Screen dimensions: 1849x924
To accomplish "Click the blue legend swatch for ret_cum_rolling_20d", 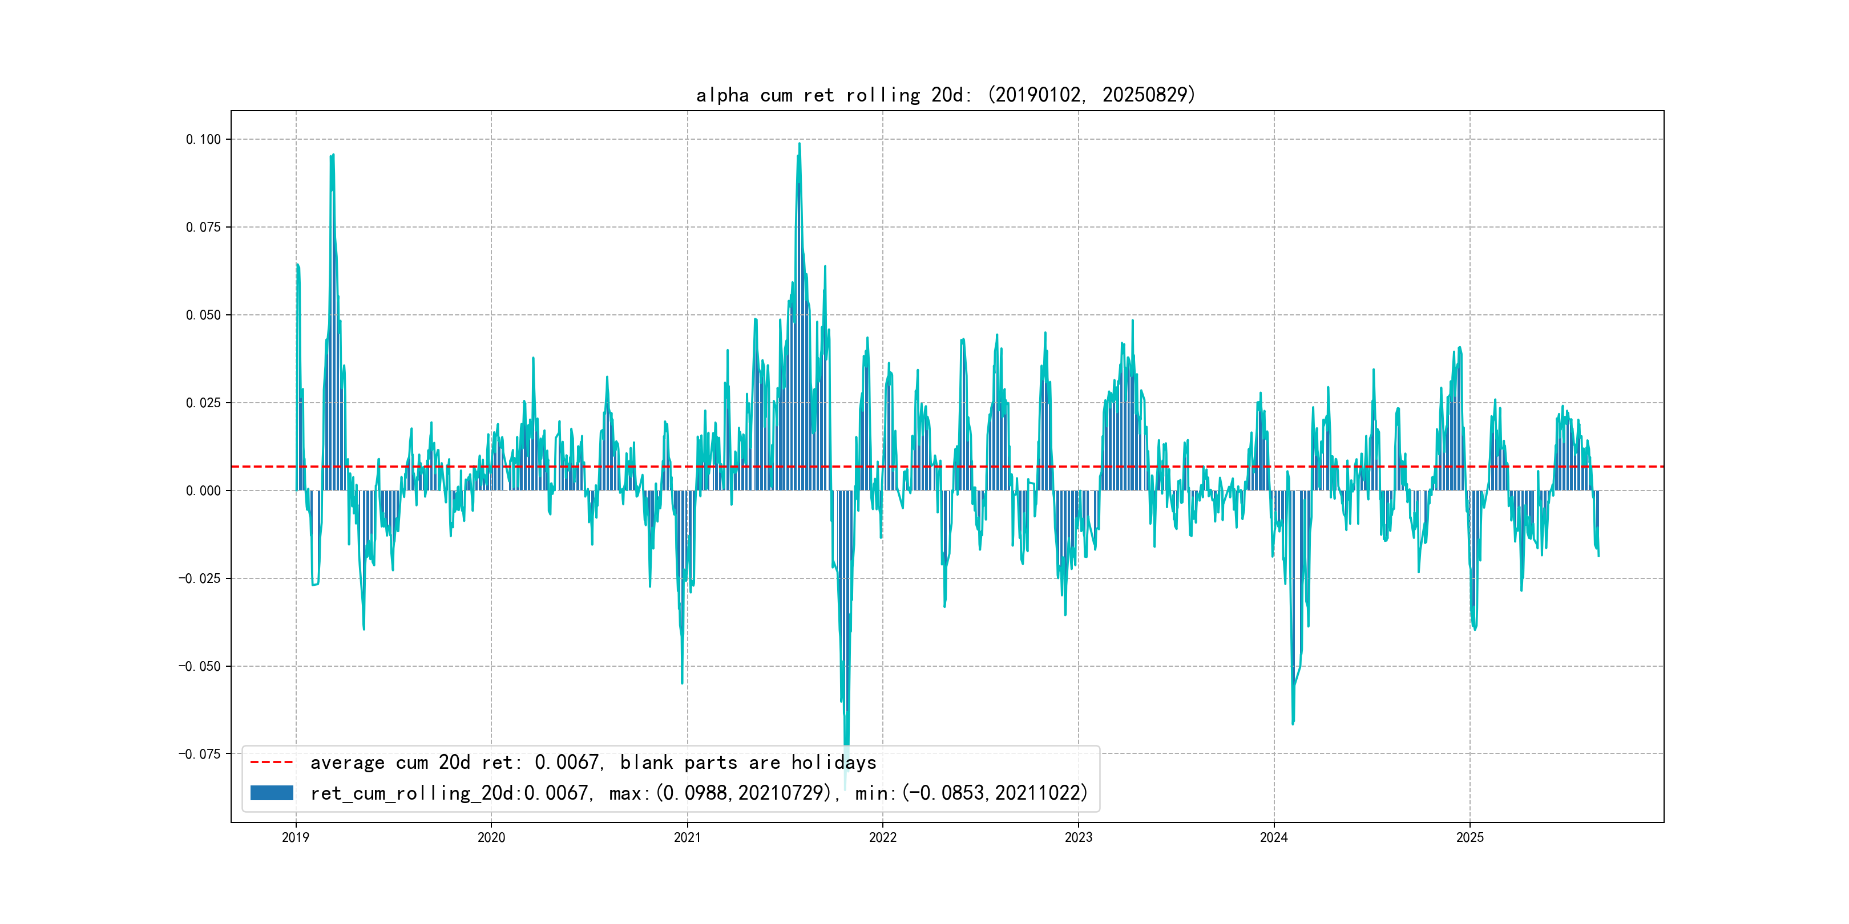I will pyautogui.click(x=271, y=793).
